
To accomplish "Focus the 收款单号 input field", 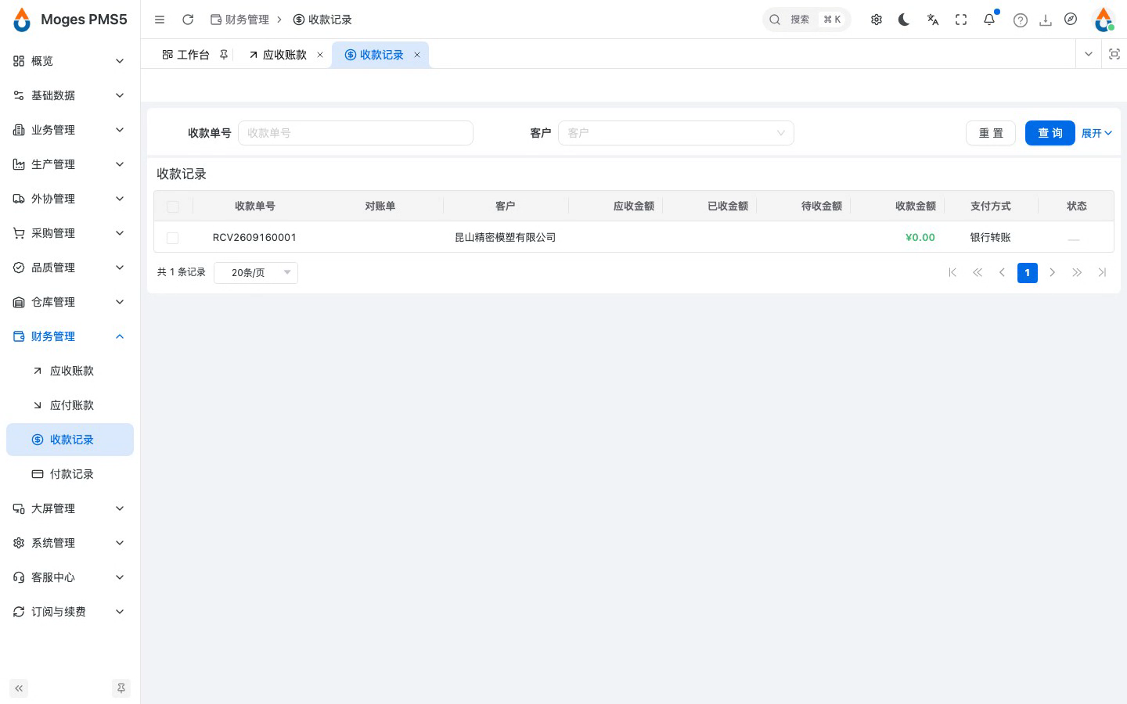I will [x=355, y=133].
